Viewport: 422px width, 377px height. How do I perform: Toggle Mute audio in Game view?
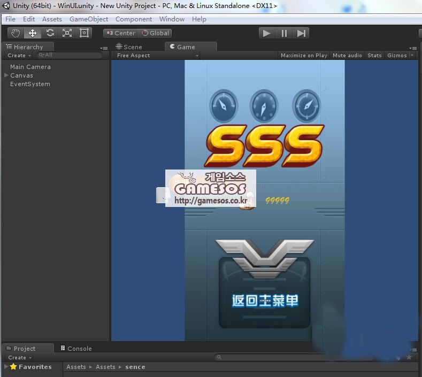coord(347,56)
